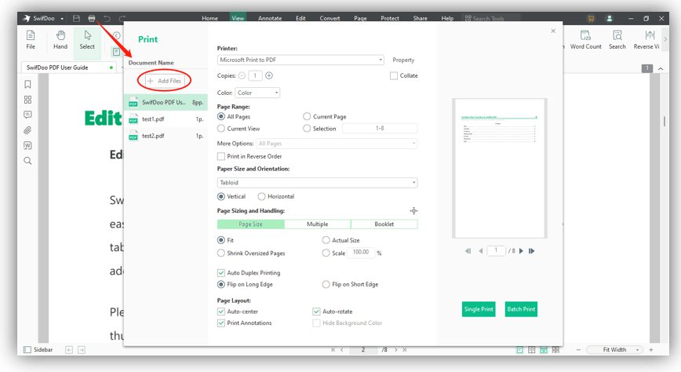
Task: Open the Search tool in ribbon
Action: point(617,40)
